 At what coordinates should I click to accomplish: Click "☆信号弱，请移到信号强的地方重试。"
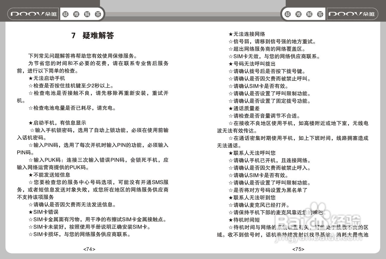pyautogui.click(x=272, y=42)
